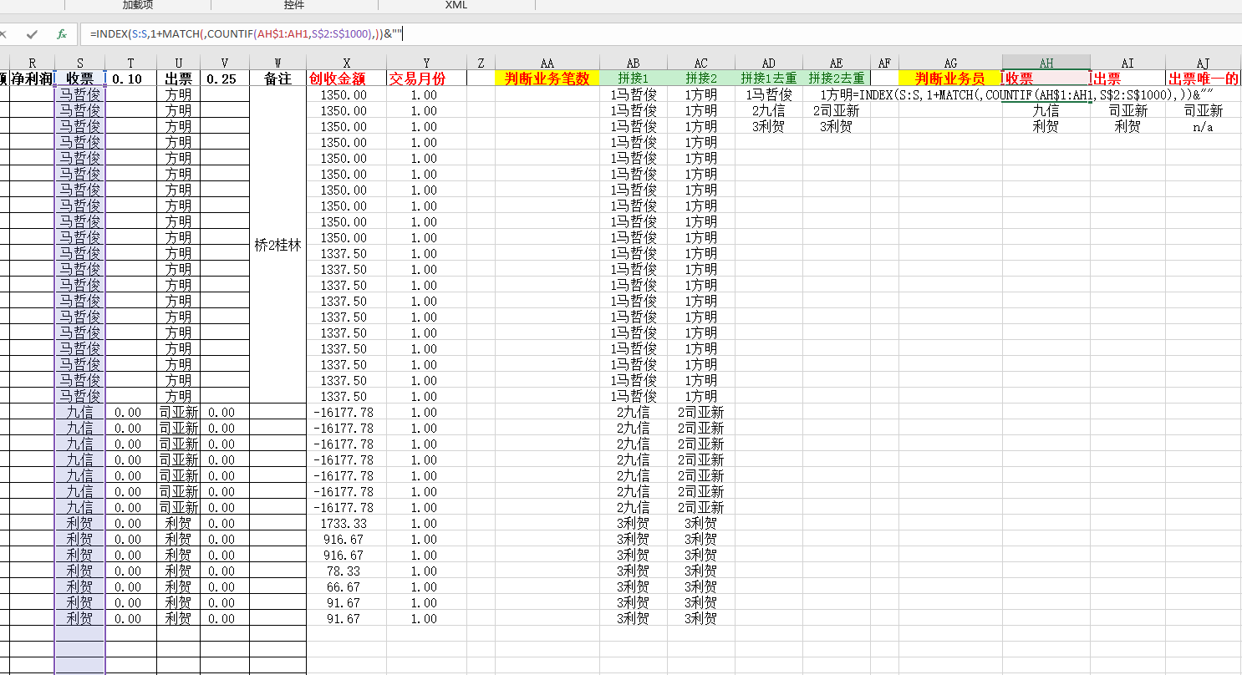
Task: Select column Z header
Action: [481, 63]
